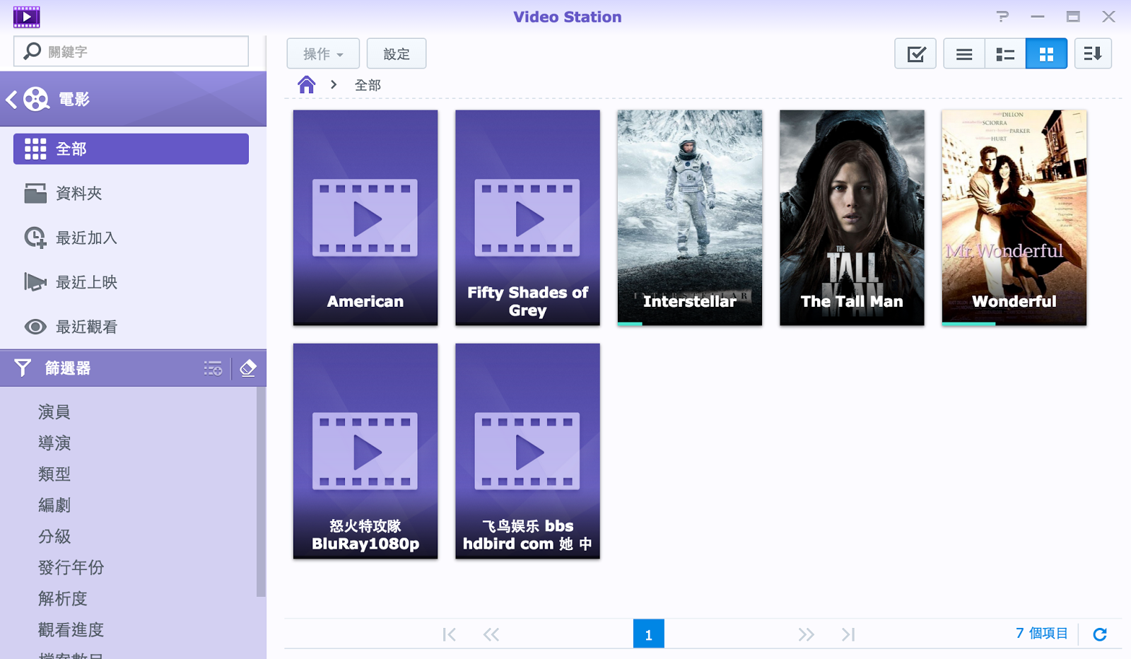
Task: Open the help question mark icon
Action: pos(1002,16)
